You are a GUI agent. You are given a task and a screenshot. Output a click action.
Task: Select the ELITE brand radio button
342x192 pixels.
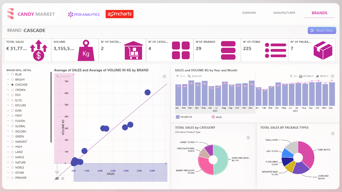point(12,100)
